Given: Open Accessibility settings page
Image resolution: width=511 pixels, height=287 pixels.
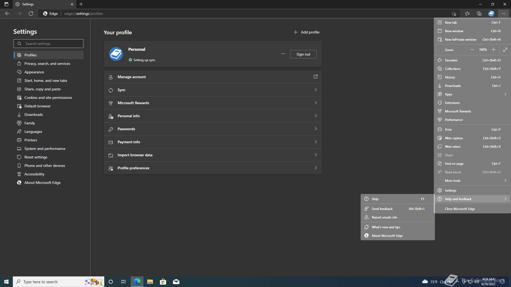Looking at the screenshot, I should point(48,174).
